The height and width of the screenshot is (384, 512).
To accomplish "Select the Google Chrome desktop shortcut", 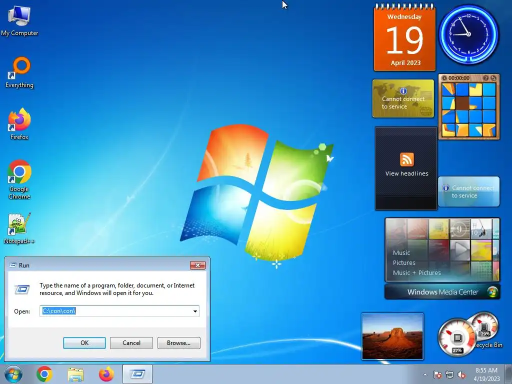I will pos(19,179).
